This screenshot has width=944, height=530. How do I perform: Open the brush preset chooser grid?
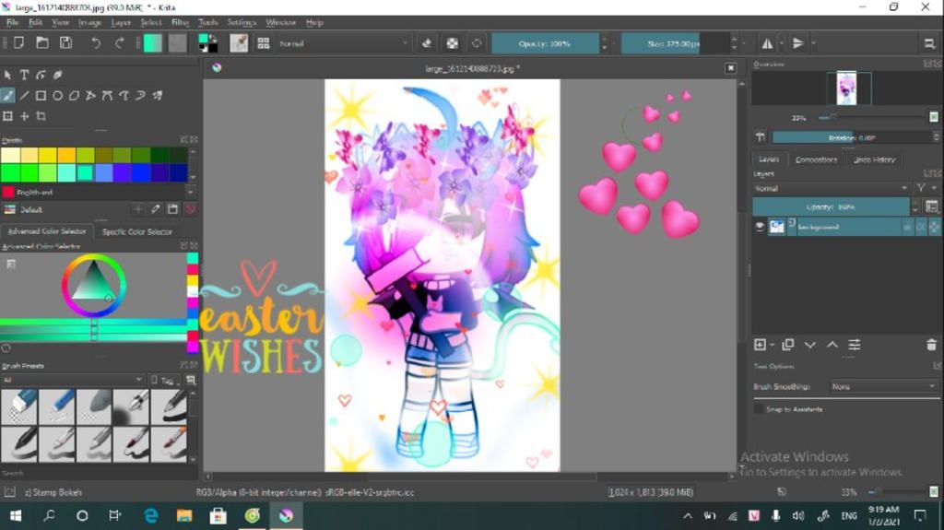click(x=264, y=43)
